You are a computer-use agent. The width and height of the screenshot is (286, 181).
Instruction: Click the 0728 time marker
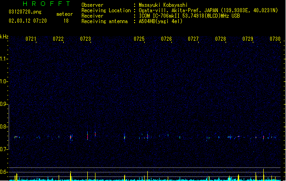[x=221, y=38]
